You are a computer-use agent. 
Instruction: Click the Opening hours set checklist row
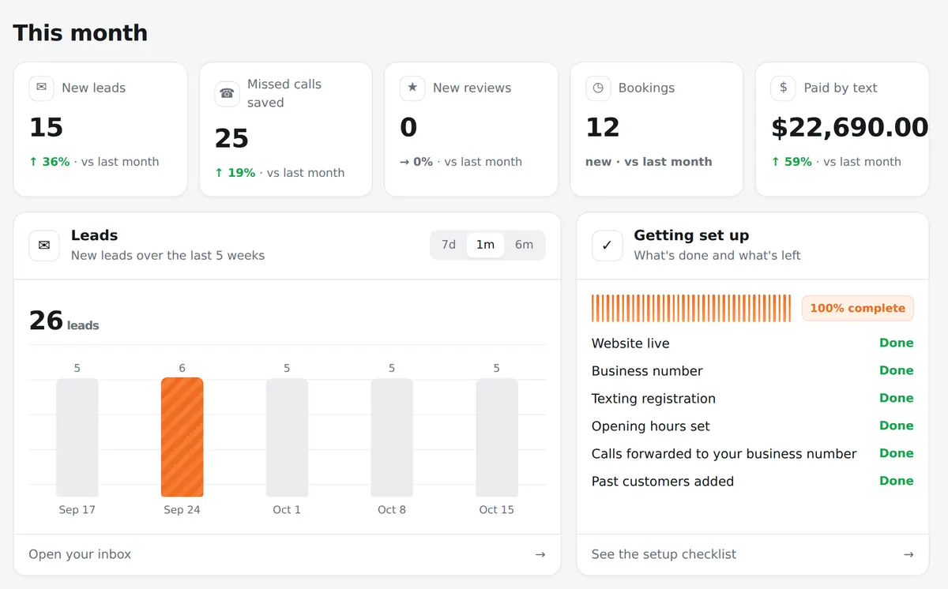point(753,426)
